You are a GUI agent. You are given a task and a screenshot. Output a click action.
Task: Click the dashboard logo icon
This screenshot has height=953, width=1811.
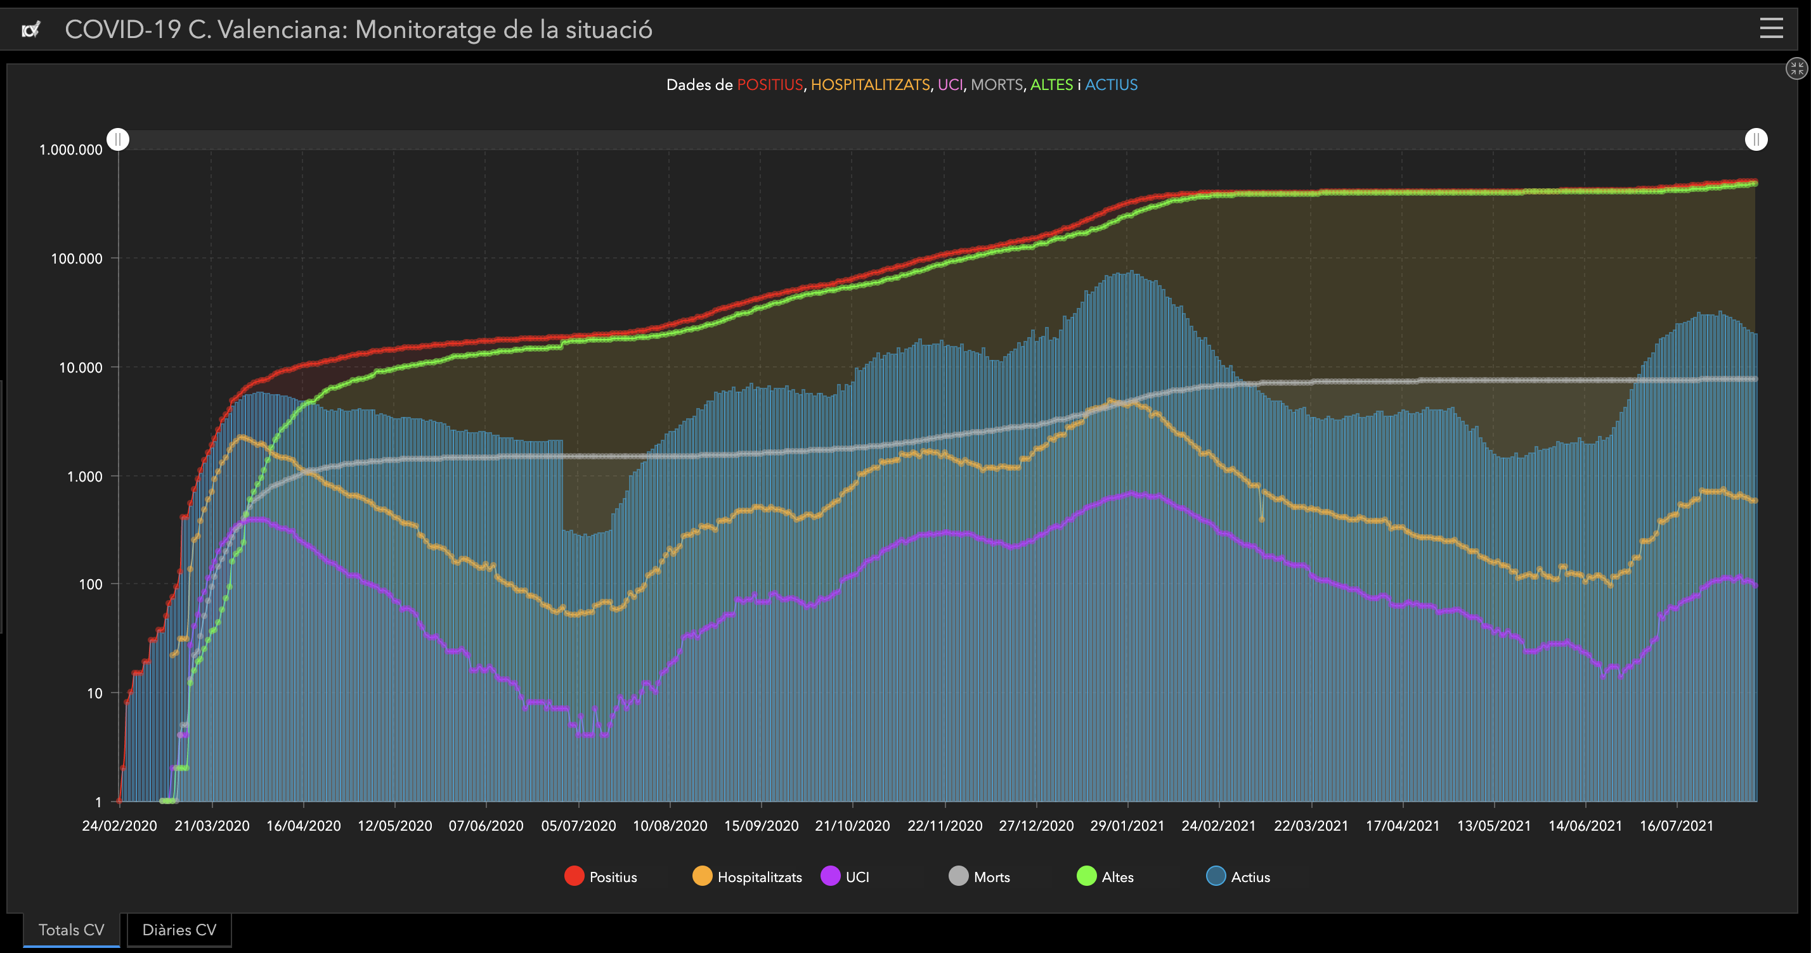pyautogui.click(x=31, y=30)
